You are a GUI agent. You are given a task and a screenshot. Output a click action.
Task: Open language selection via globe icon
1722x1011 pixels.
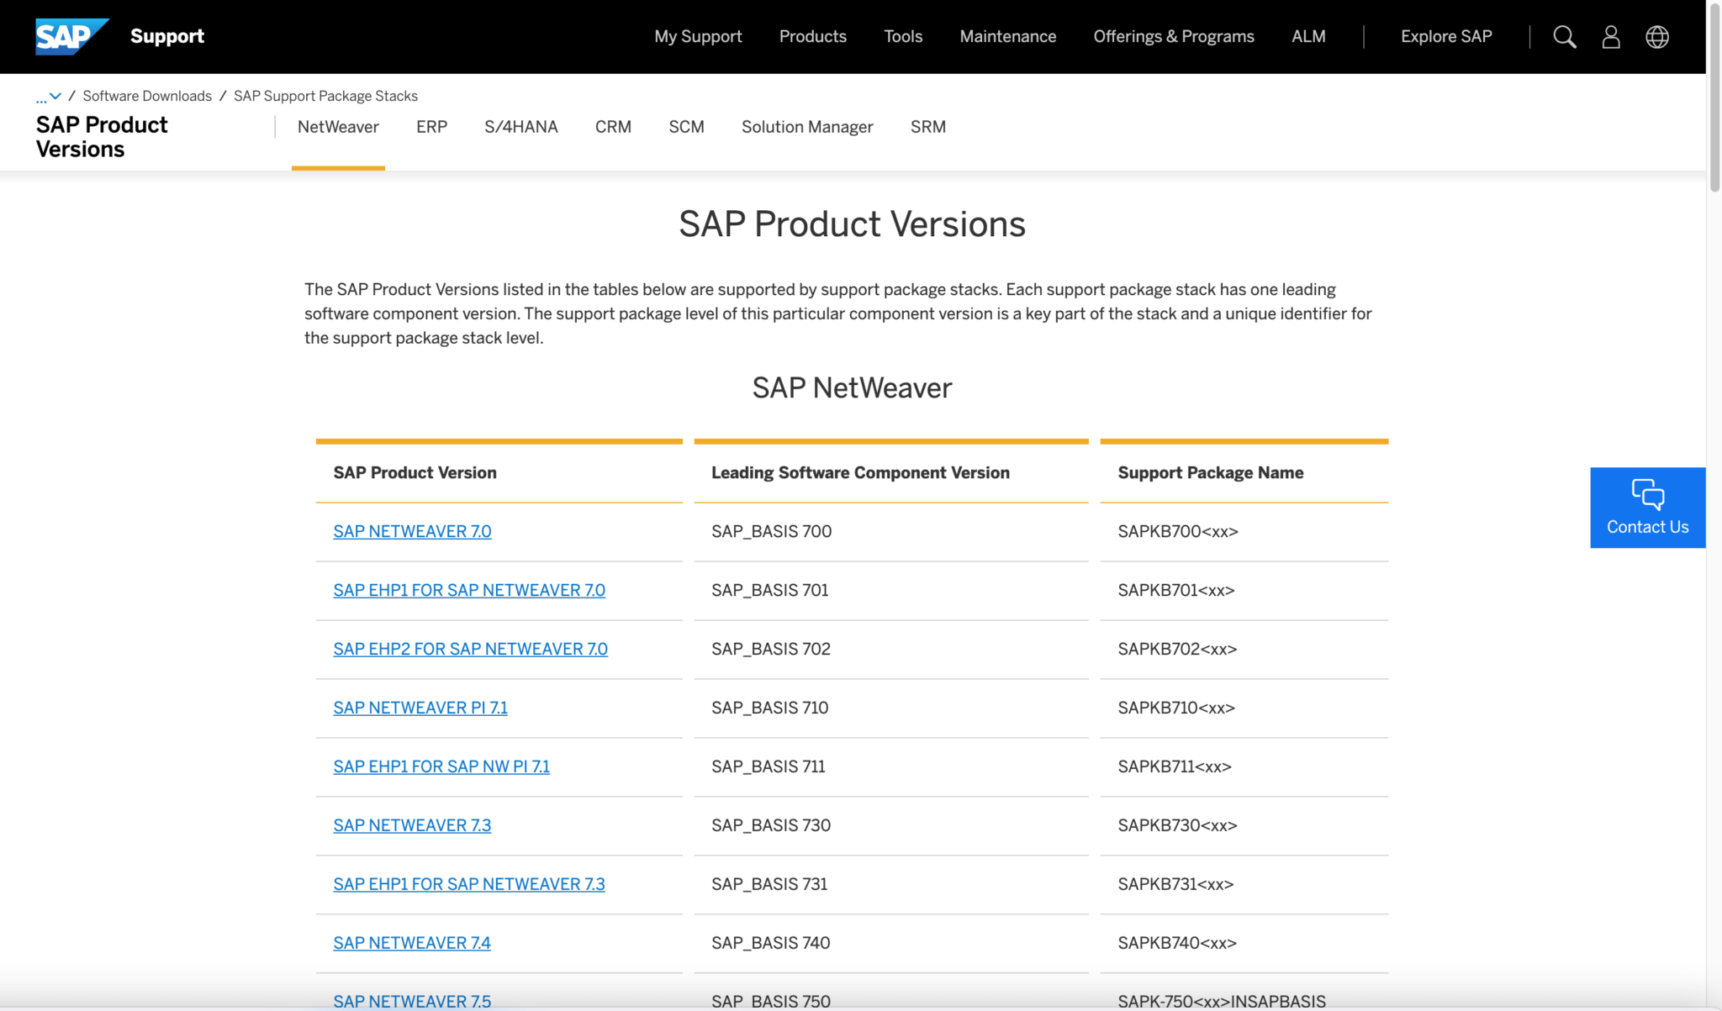pos(1656,36)
